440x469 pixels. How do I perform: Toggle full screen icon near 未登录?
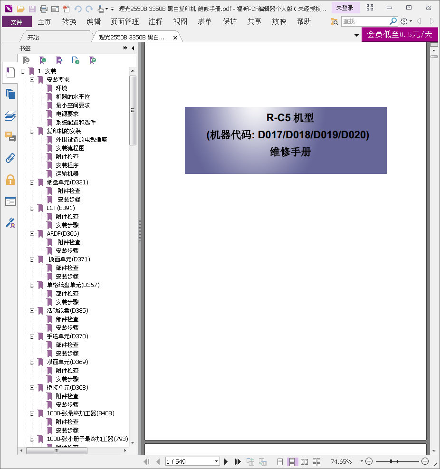click(x=370, y=8)
